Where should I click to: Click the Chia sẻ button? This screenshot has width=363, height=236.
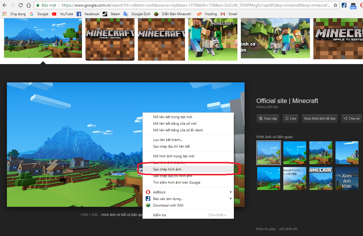point(352,118)
